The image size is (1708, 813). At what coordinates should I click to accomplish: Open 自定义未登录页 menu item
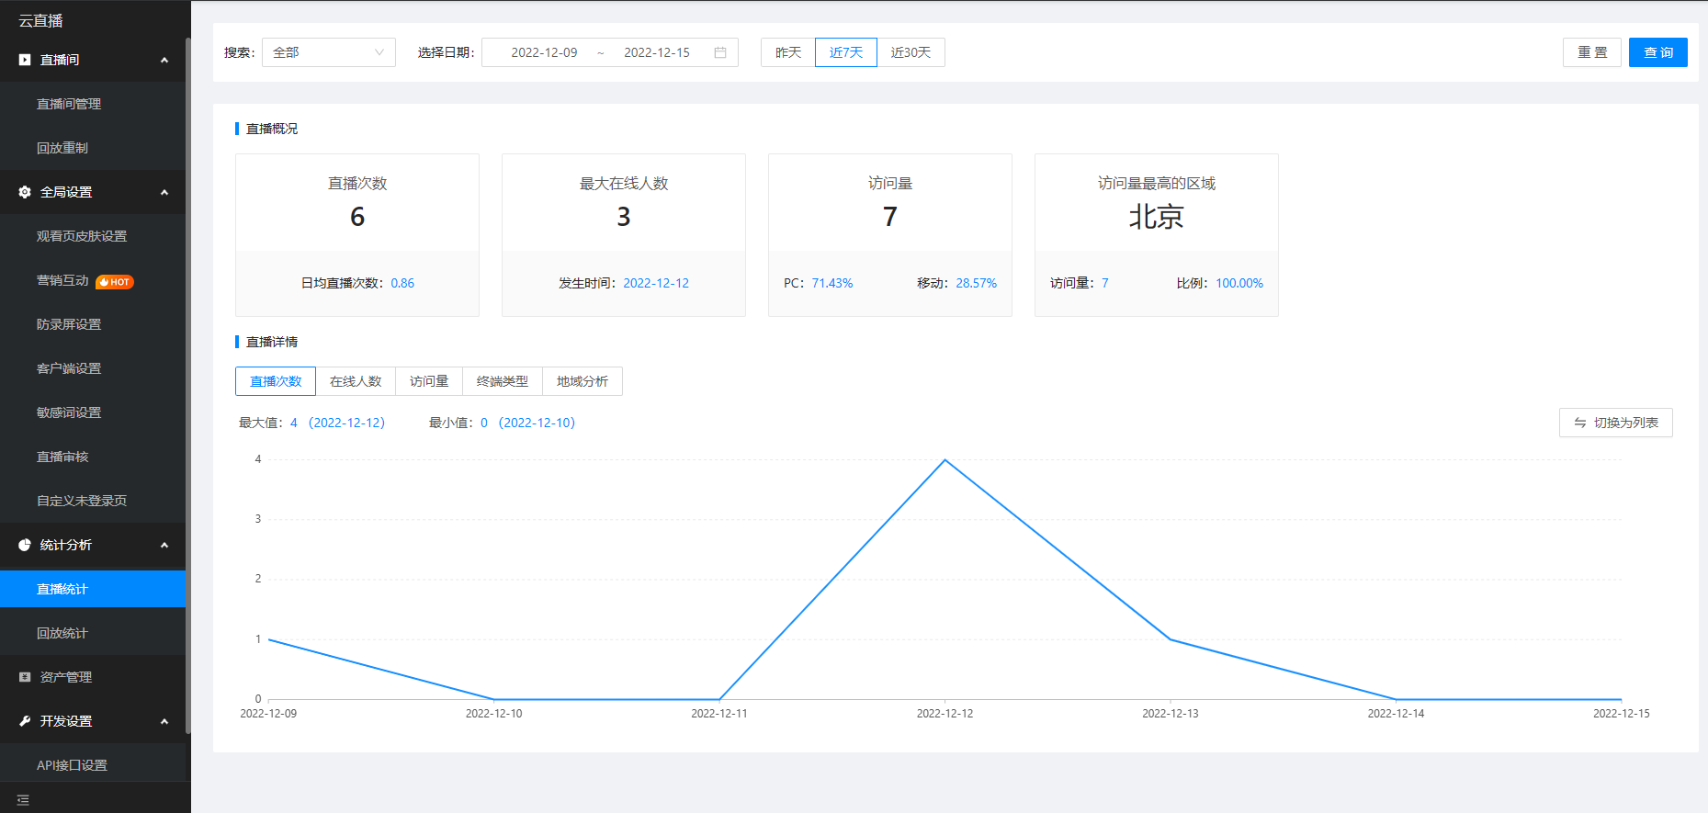93,501
